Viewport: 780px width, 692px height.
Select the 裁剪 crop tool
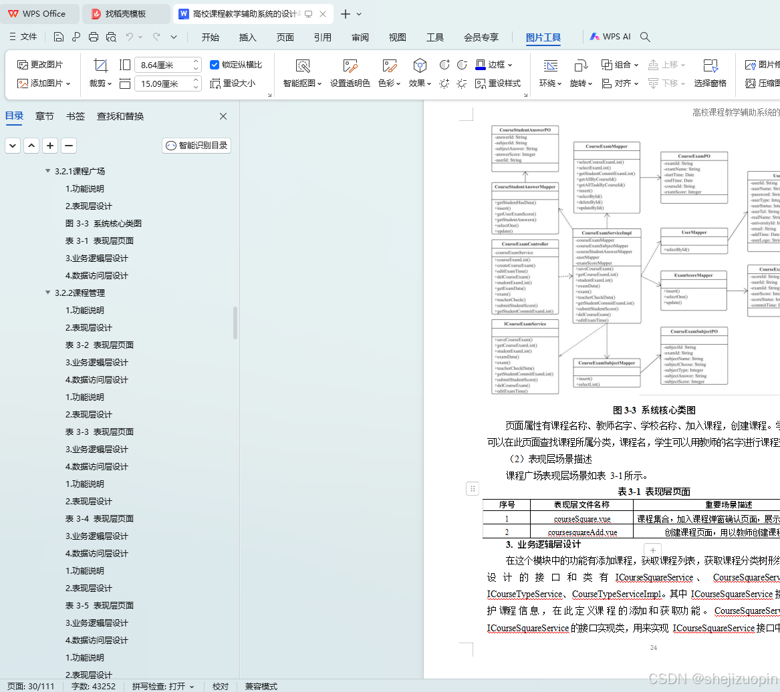click(x=100, y=73)
